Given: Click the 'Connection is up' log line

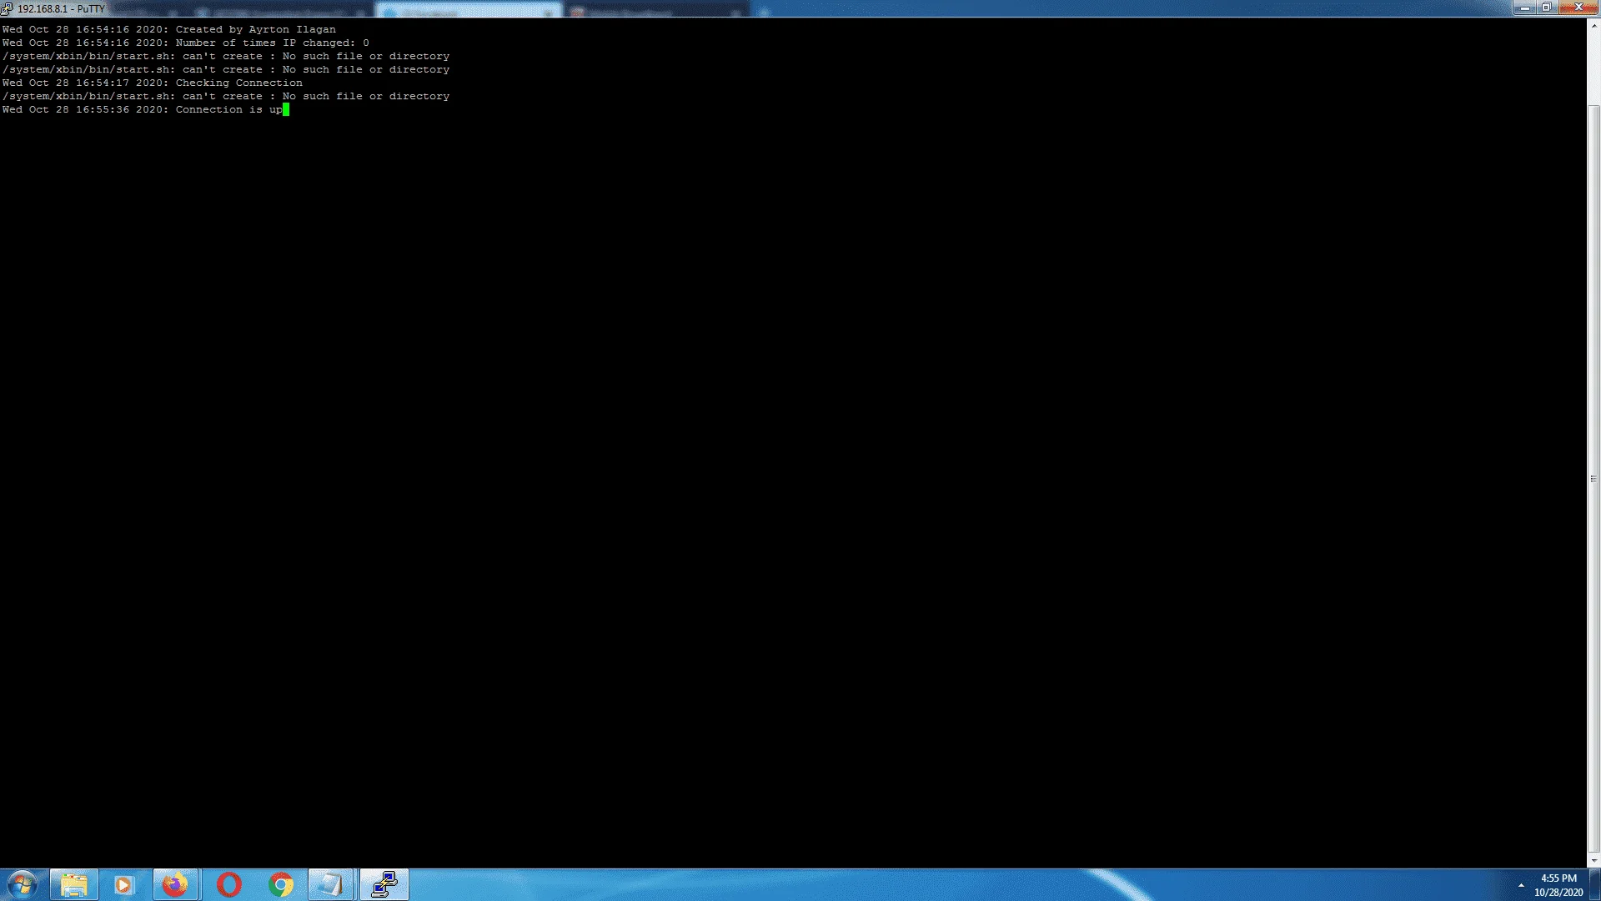Looking at the screenshot, I should pos(142,109).
